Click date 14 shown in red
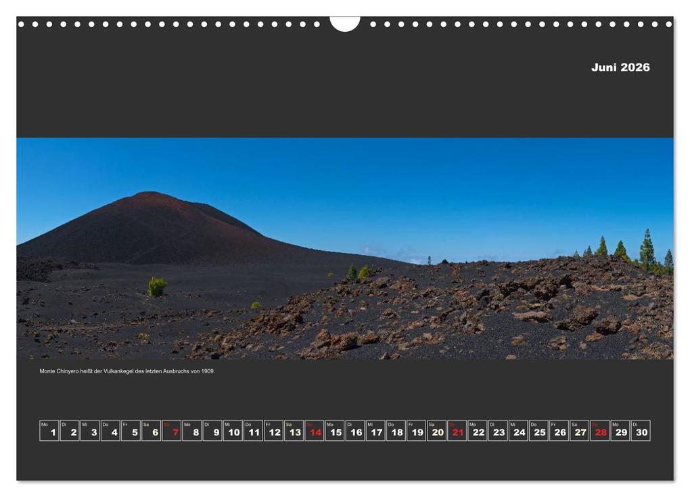The height and width of the screenshot is (497, 690). coord(313,429)
